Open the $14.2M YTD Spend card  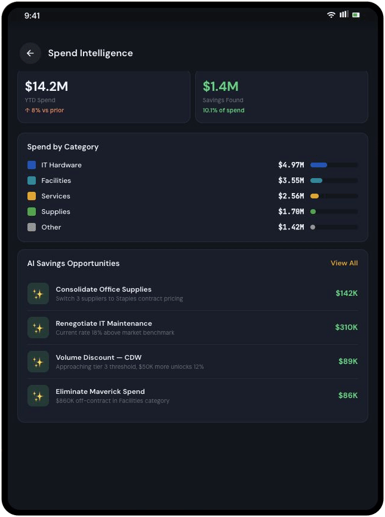(104, 97)
